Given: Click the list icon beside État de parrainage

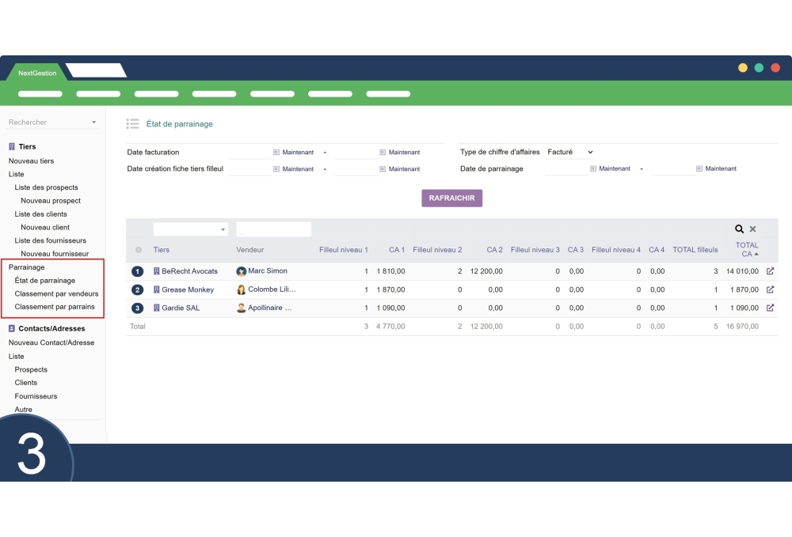Looking at the screenshot, I should (133, 124).
